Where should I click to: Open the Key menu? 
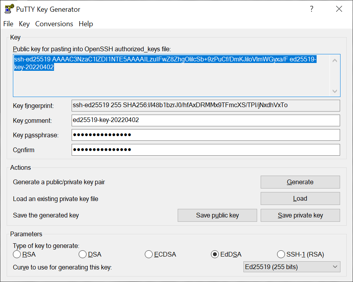24,24
